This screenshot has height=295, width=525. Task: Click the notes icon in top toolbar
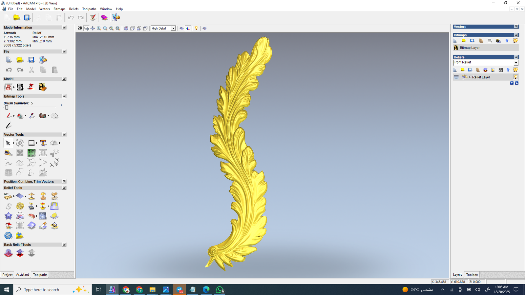[x=93, y=17]
